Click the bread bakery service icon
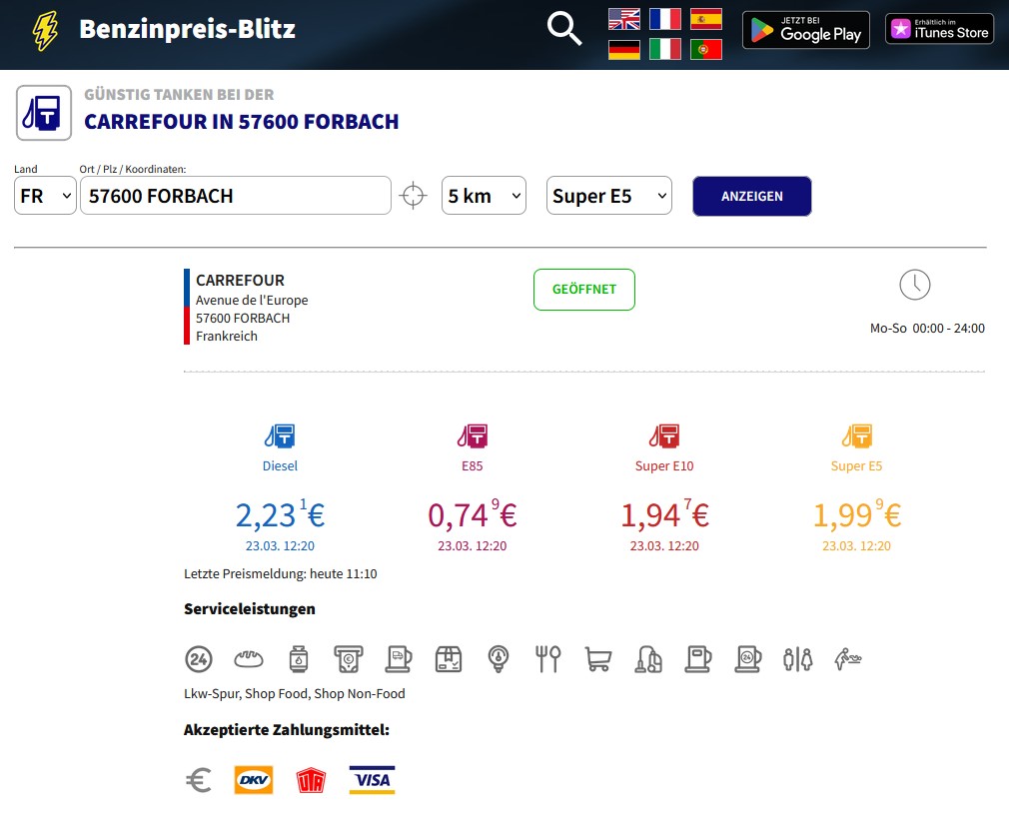 pyautogui.click(x=249, y=659)
